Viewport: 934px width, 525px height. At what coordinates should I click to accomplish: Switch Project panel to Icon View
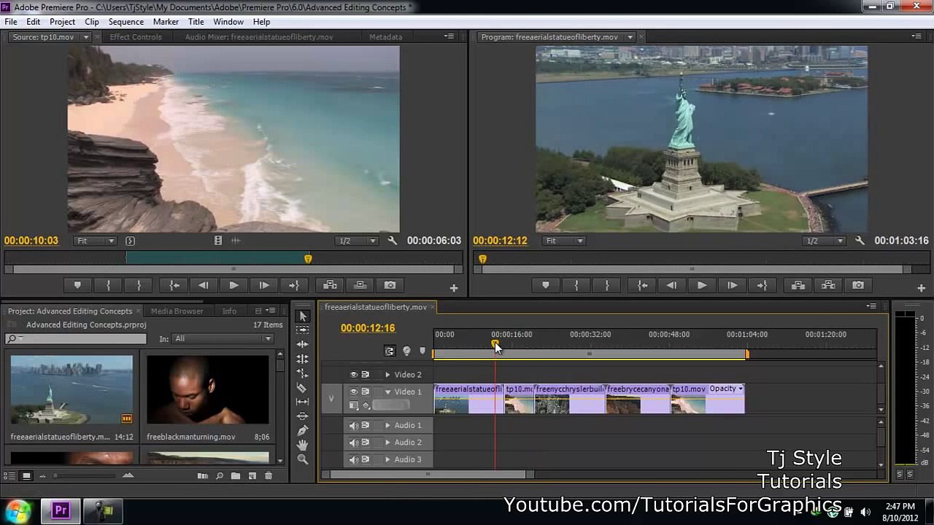(26, 476)
